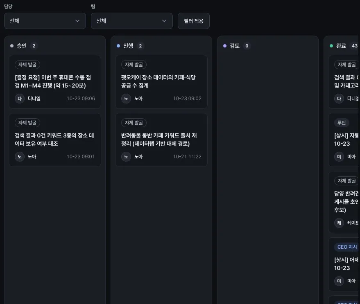Click the purple status dot beside 검토

pyautogui.click(x=225, y=46)
